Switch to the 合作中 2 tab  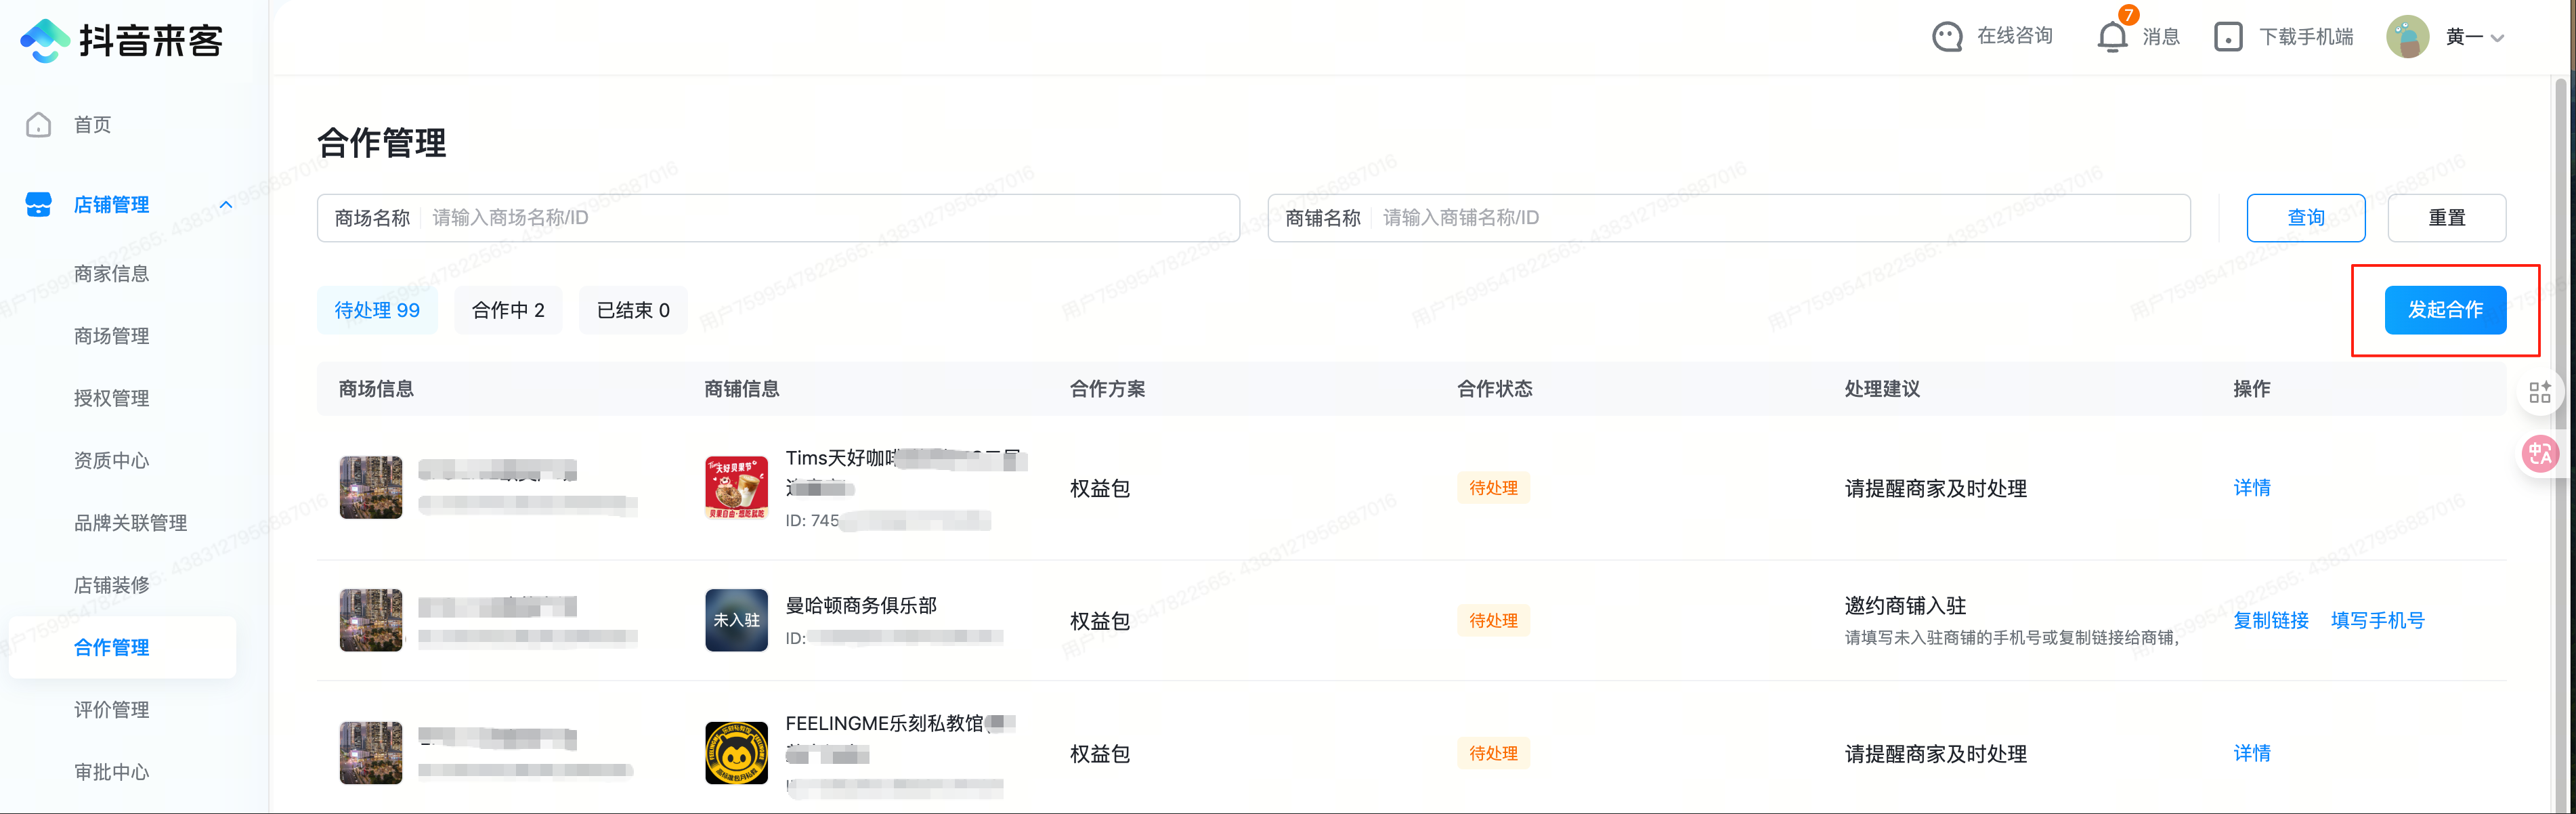508,310
